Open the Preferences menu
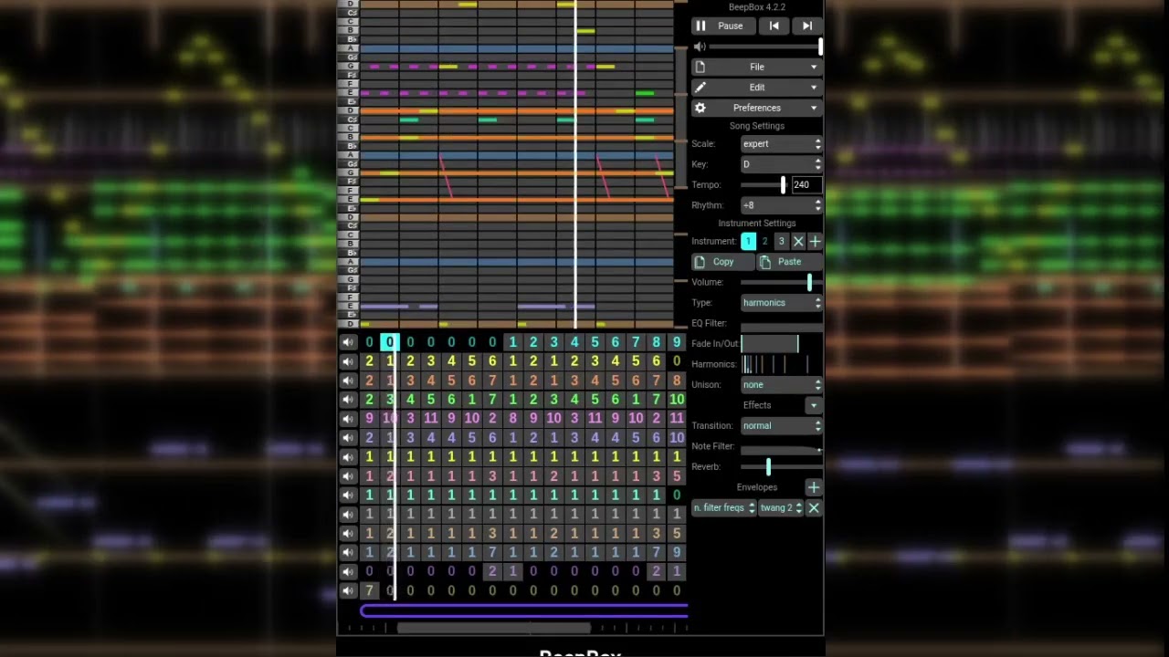This screenshot has width=1169, height=657. tap(757, 108)
